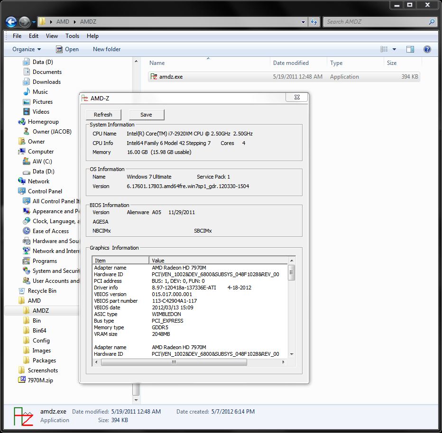Click the AMD breadcrumb in address bar

pyautogui.click(x=63, y=22)
